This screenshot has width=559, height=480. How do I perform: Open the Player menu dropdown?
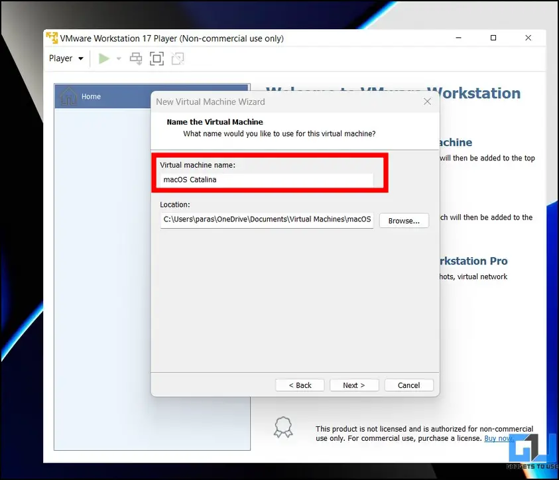(x=66, y=58)
